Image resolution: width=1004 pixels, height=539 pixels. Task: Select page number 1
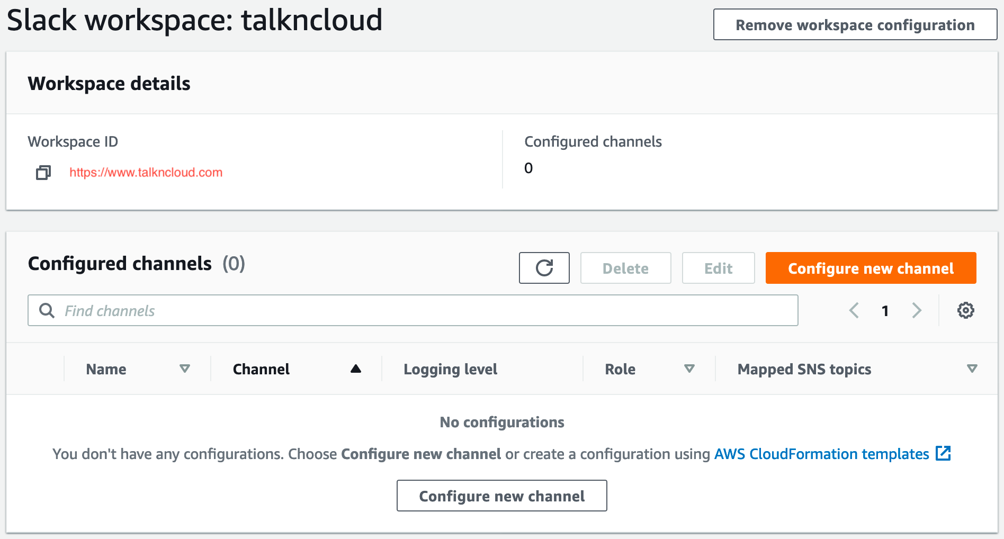(885, 311)
